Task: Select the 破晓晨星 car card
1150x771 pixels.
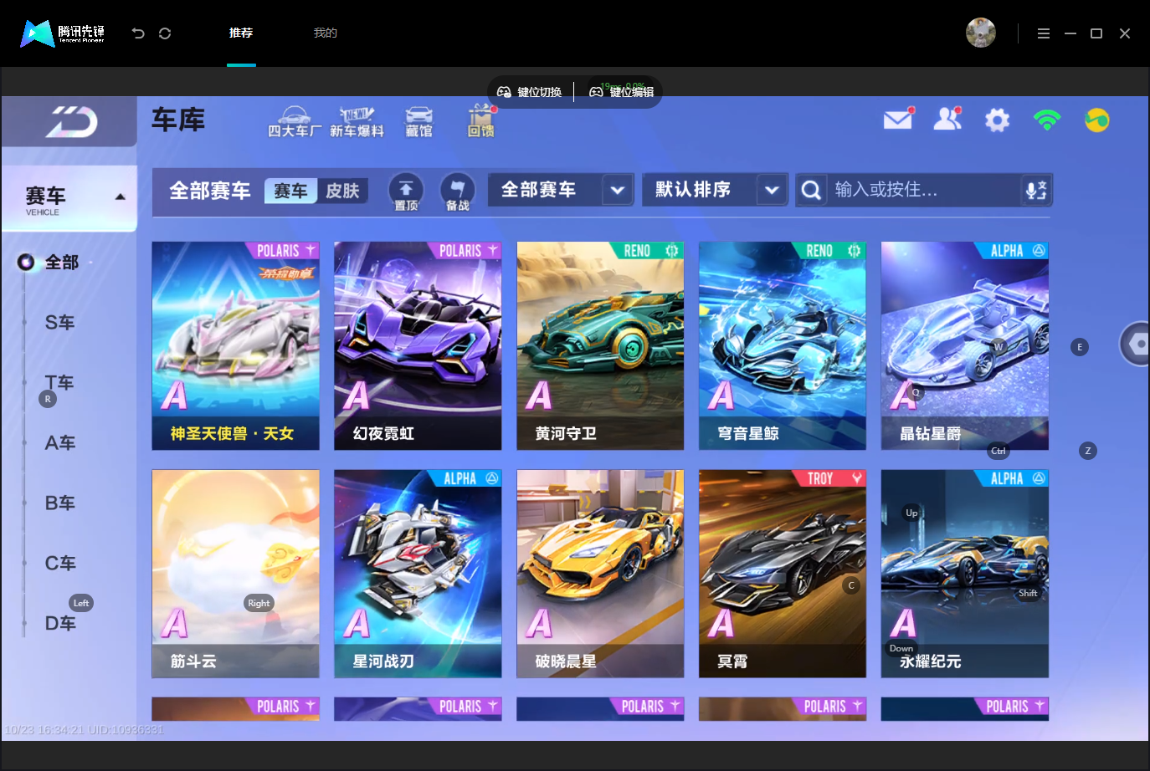Action: pos(600,574)
